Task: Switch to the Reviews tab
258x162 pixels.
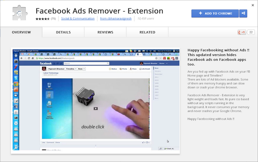Action: tap(105, 32)
